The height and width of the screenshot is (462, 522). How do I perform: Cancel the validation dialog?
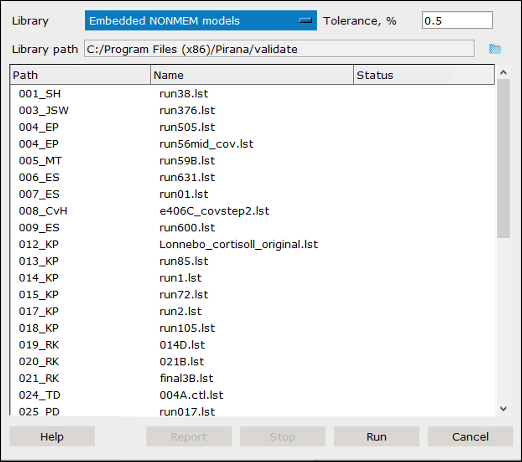470,436
